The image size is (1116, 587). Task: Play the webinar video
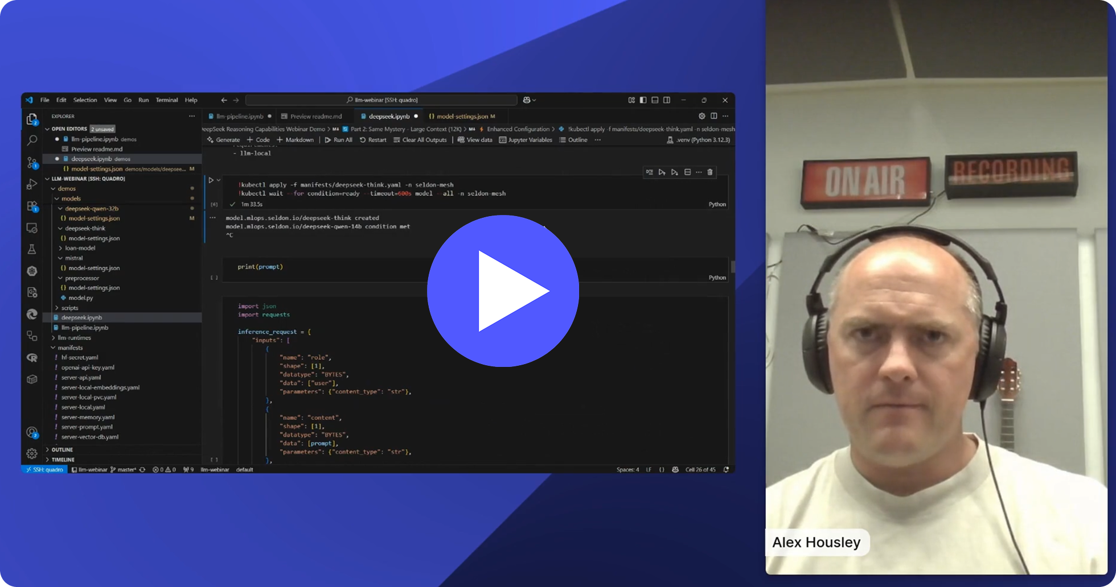(503, 291)
